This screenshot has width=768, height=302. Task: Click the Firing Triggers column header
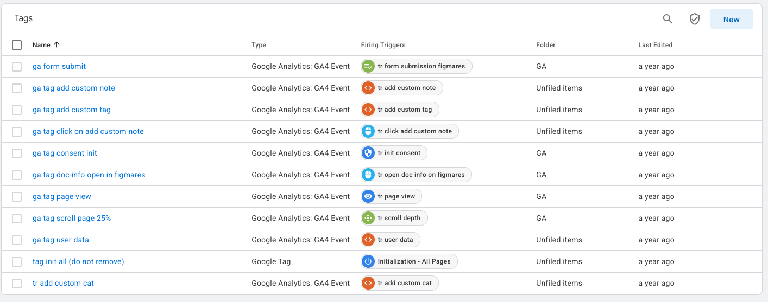pos(383,45)
